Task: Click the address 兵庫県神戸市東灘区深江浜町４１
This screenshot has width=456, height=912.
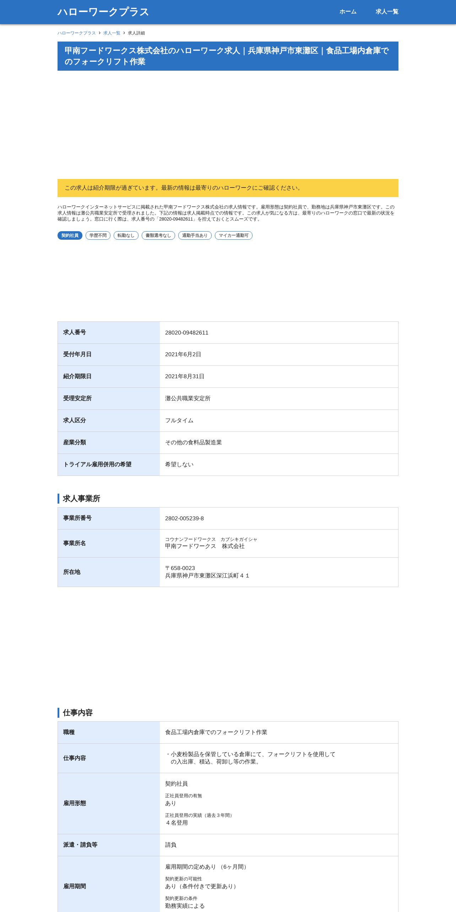Action: 208,576
